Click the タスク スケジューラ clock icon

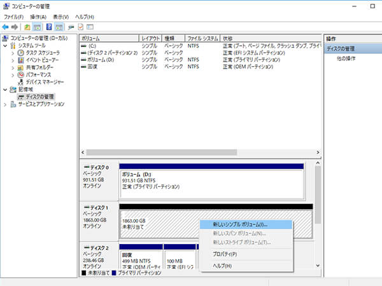tap(21, 53)
